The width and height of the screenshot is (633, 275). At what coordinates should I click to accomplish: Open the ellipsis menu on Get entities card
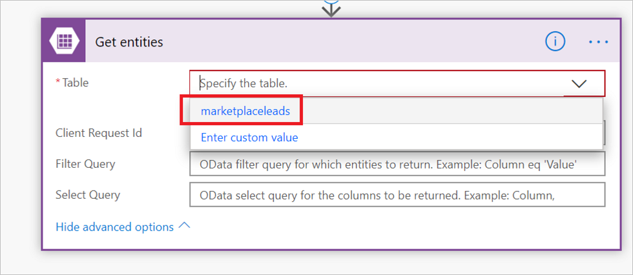pos(598,41)
